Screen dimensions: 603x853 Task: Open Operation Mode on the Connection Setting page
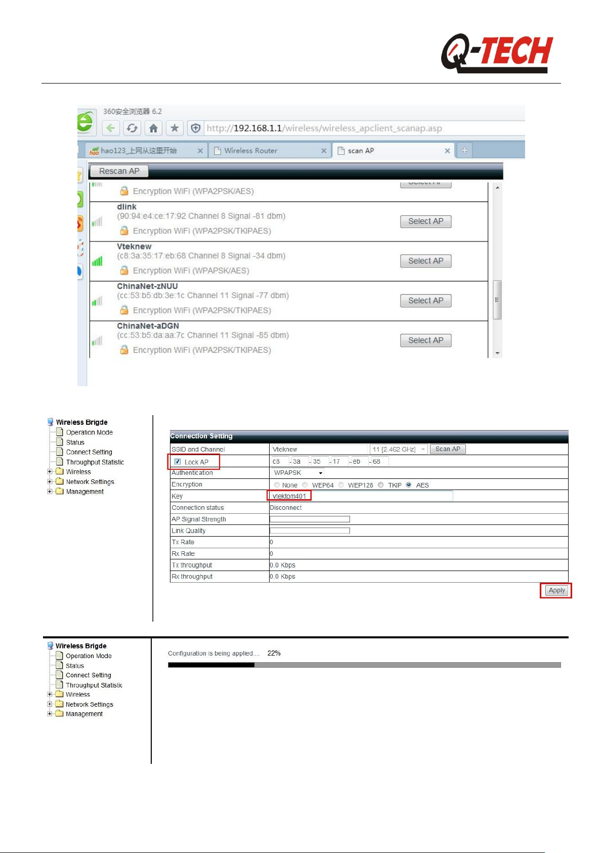click(90, 432)
